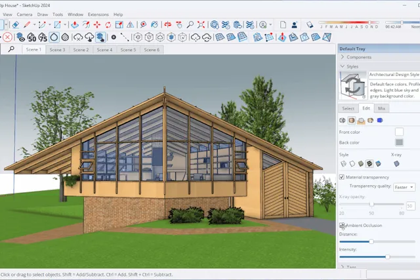
Task: Open the Select tool dropdown arrow
Action: [x=6, y=25]
